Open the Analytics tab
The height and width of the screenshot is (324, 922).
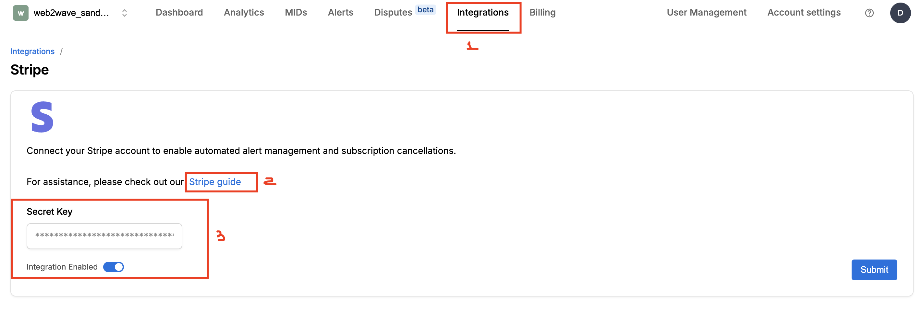[244, 13]
